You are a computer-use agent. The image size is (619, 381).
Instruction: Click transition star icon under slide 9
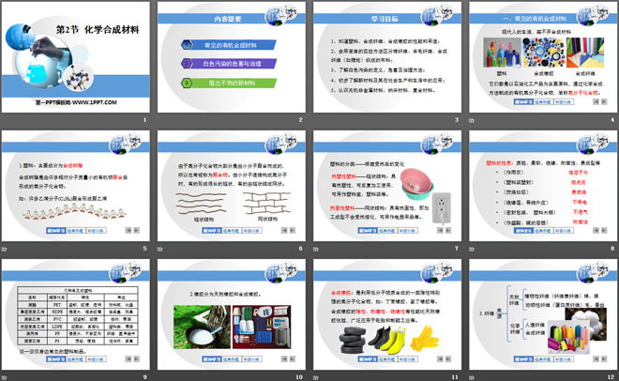point(5,377)
